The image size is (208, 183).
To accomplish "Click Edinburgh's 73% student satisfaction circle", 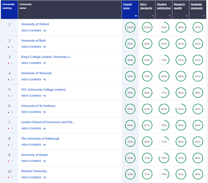I will click(164, 142).
